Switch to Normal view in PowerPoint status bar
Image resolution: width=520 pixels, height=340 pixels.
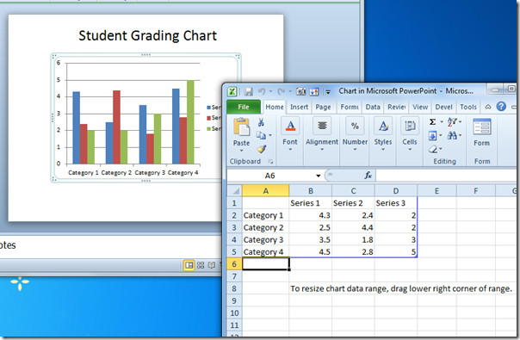(189, 265)
